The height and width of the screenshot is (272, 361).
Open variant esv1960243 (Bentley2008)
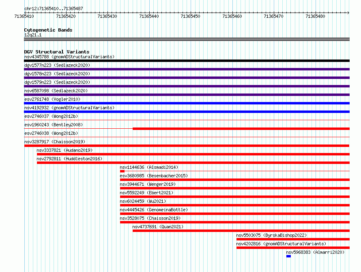pyautogui.click(x=54, y=125)
